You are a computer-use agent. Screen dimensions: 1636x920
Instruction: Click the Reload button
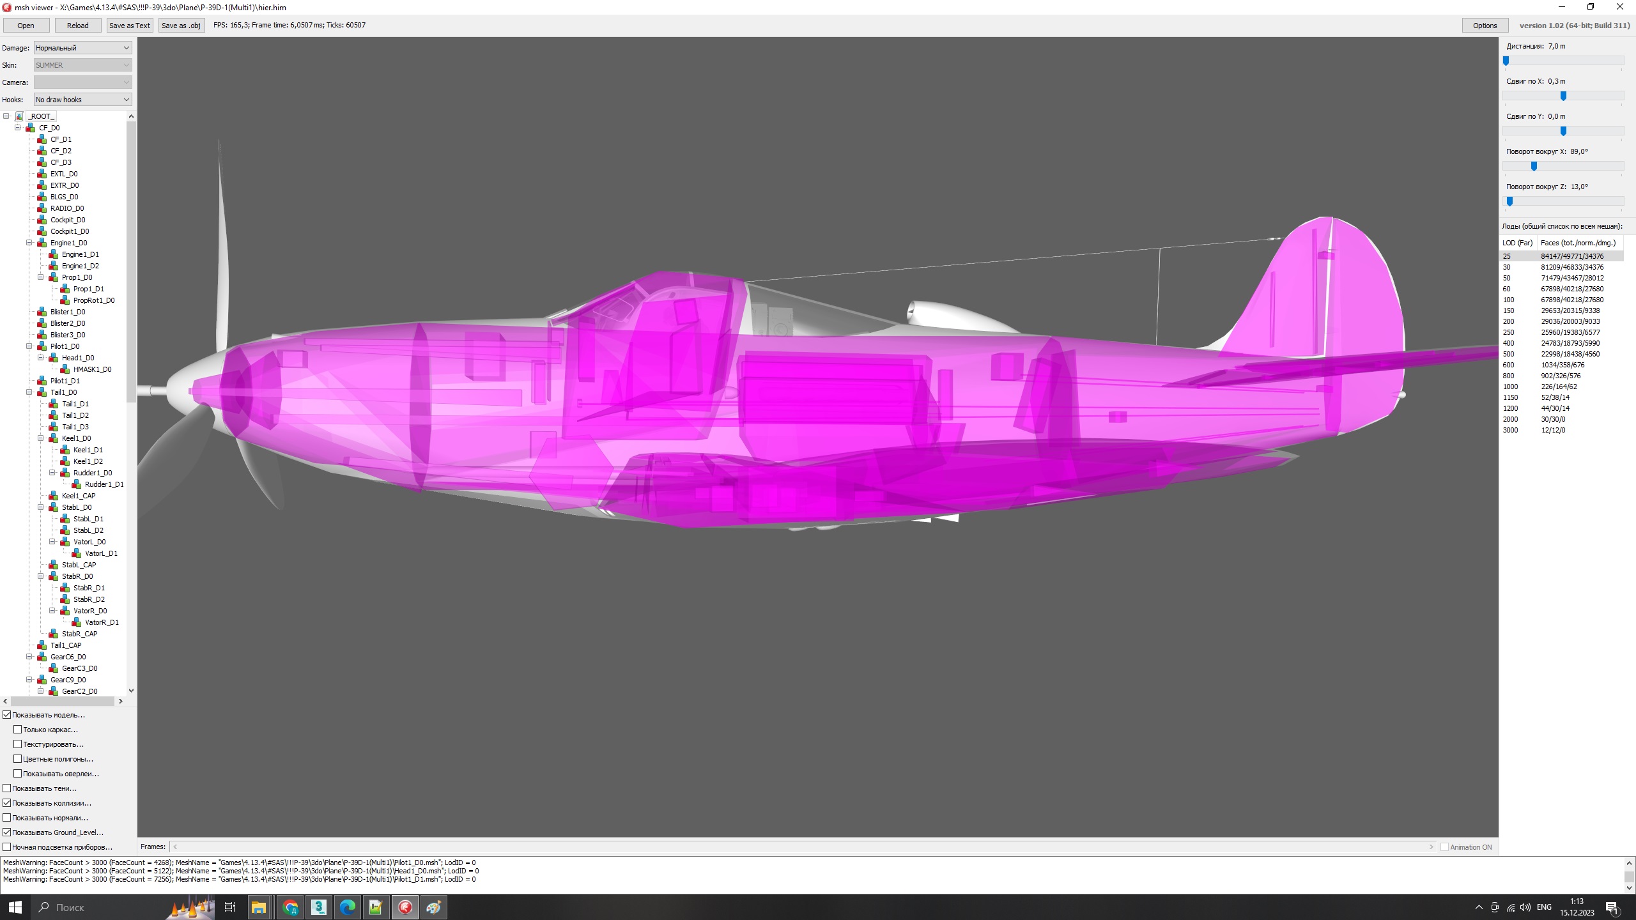click(77, 26)
